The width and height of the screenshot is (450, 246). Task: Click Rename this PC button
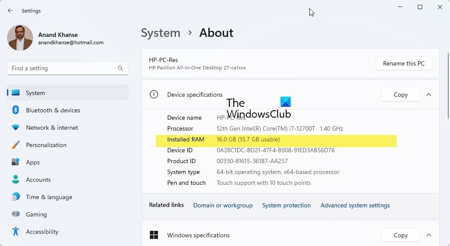[x=404, y=63]
